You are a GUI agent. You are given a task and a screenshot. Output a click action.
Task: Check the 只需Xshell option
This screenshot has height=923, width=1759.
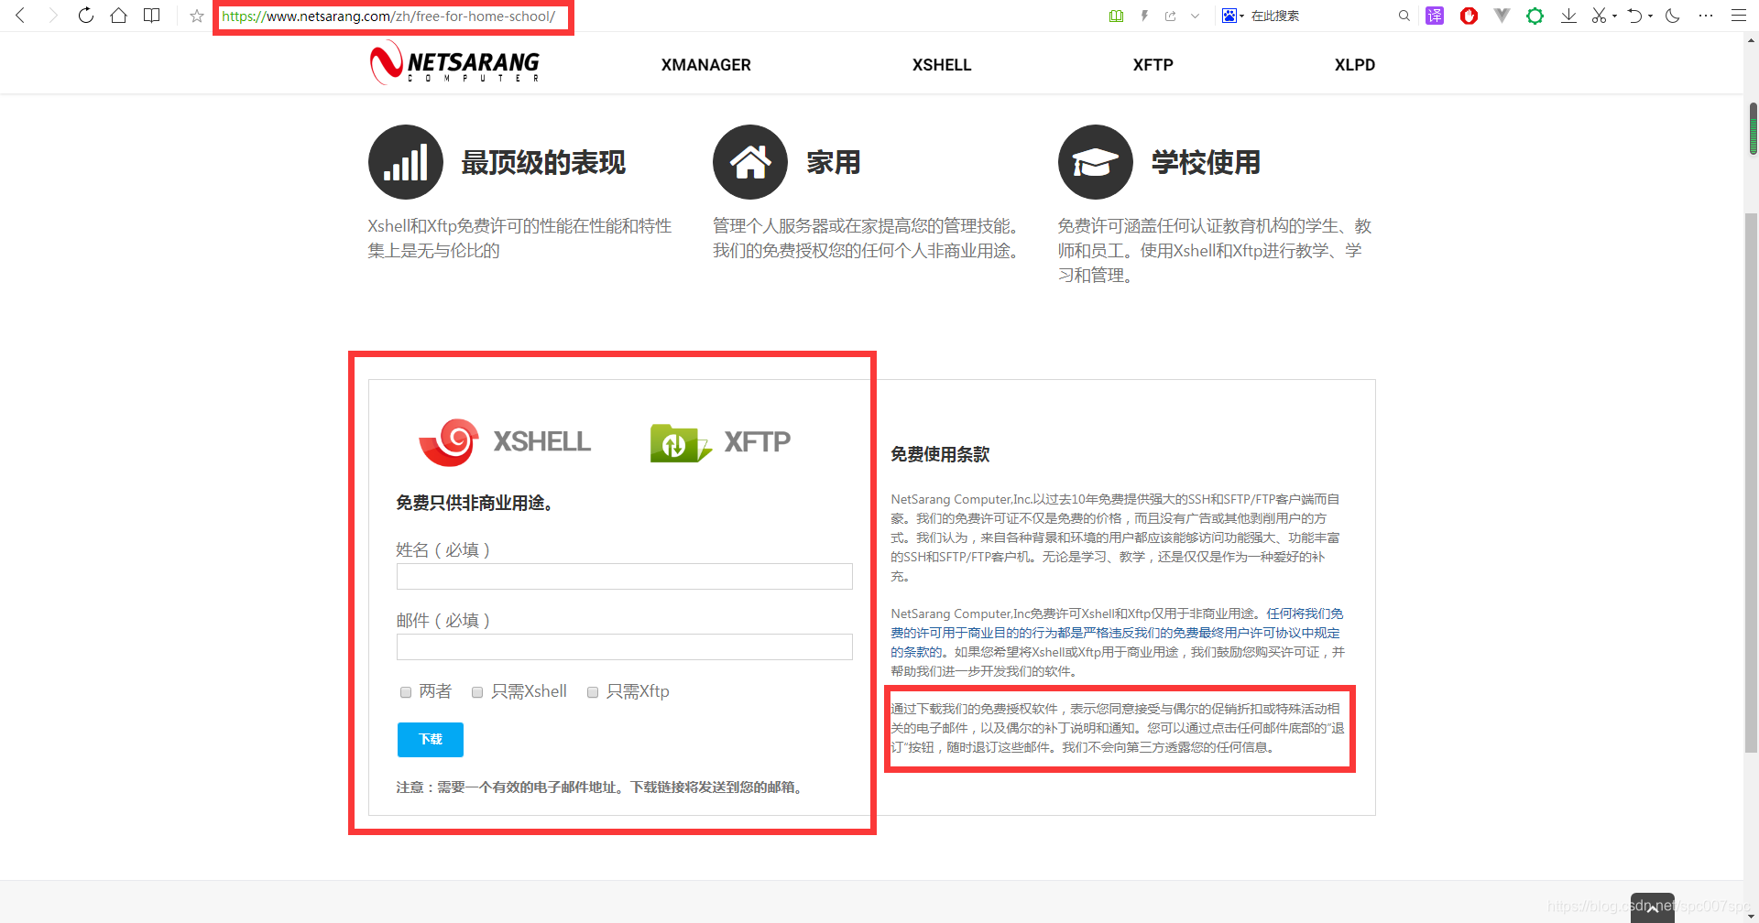point(476,692)
